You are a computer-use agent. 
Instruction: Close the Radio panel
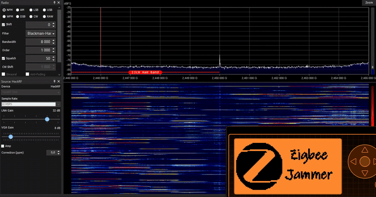click(x=59, y=3)
